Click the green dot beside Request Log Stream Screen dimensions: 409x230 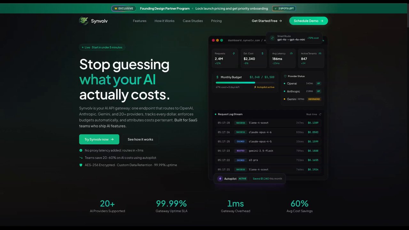pyautogui.click(x=216, y=114)
